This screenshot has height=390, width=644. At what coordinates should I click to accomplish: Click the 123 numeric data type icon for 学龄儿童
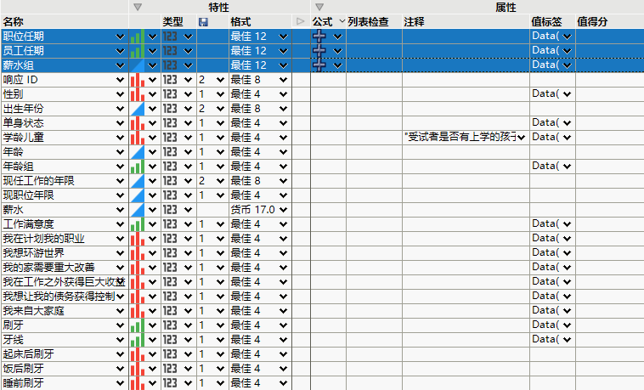(170, 138)
